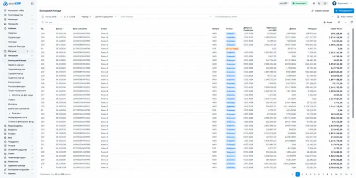Screen dimensions: 356x178
Task: Click the calendar icon beside start date
Action: [x=43, y=17]
